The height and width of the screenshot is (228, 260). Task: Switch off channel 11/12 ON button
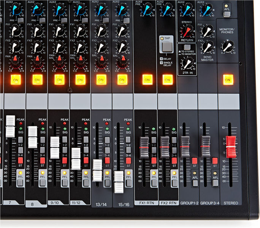pos(81,80)
